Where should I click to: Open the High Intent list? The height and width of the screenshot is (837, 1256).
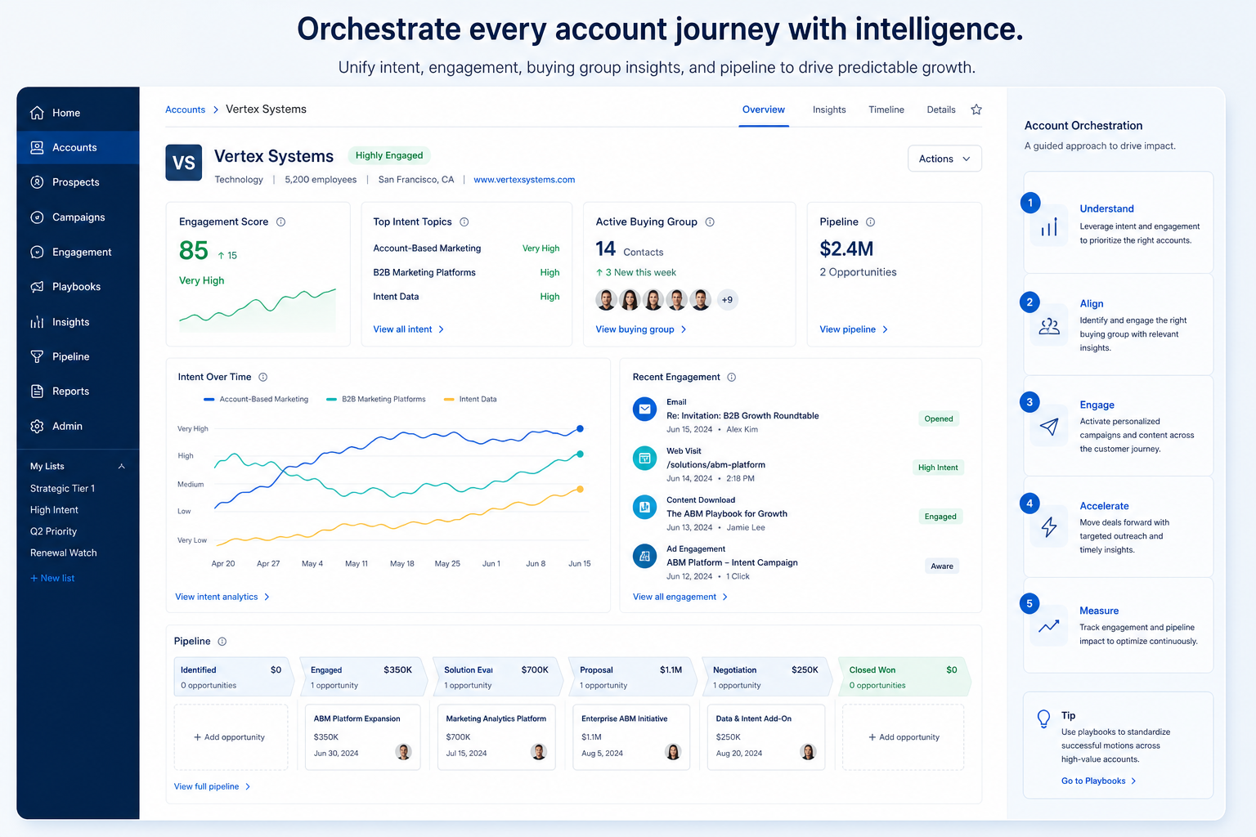54,510
